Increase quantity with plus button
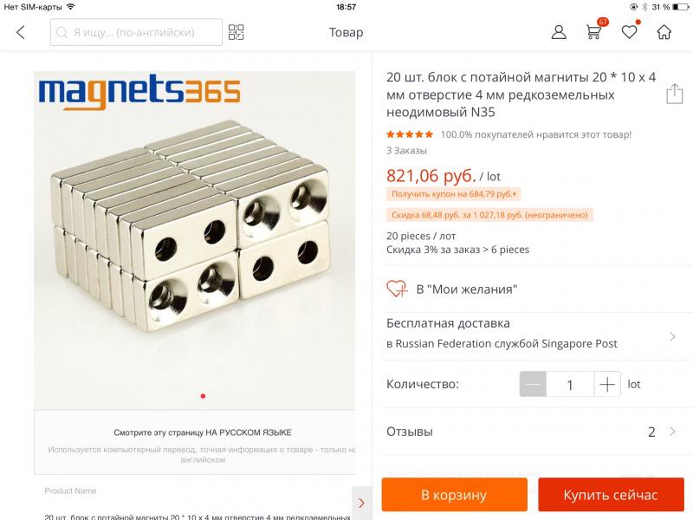The height and width of the screenshot is (520, 693). (607, 384)
